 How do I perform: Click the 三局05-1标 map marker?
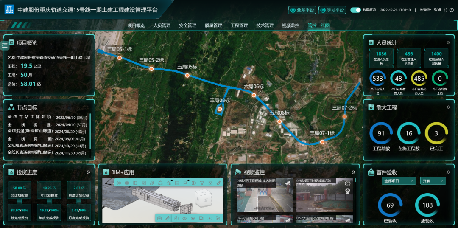pos(120,58)
